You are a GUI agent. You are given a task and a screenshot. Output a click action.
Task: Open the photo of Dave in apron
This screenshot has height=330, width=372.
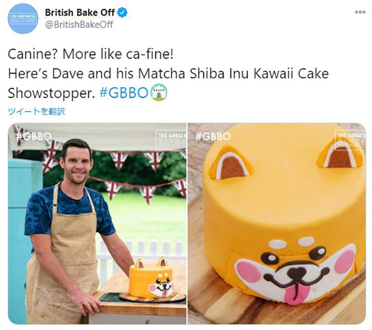pyautogui.click(x=97, y=223)
